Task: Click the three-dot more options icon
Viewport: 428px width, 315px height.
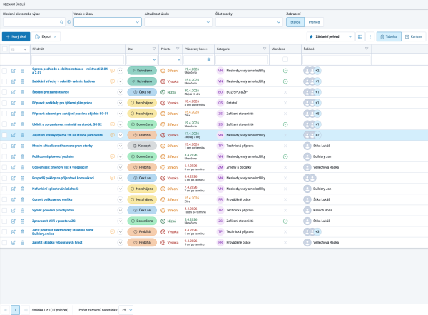Action: (x=370, y=36)
